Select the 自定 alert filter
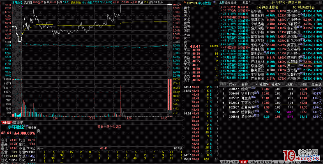 point(228,3)
